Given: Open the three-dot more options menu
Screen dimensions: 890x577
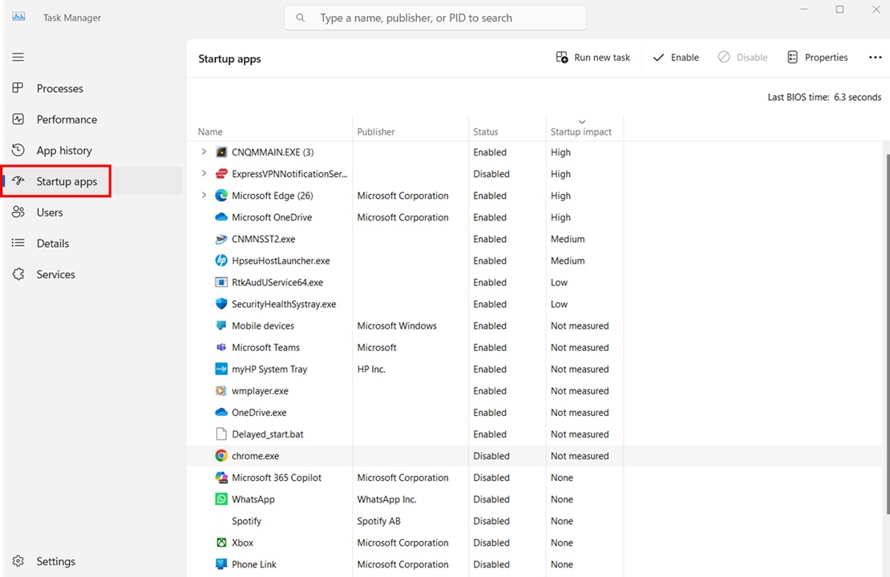Looking at the screenshot, I should 876,58.
